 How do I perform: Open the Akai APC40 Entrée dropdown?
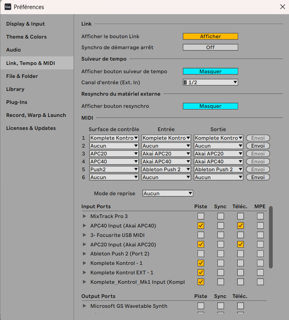point(166,162)
